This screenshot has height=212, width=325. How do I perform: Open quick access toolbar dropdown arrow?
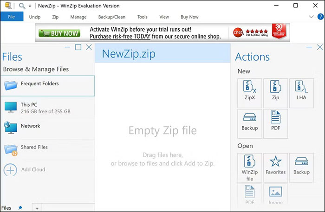pos(30,6)
